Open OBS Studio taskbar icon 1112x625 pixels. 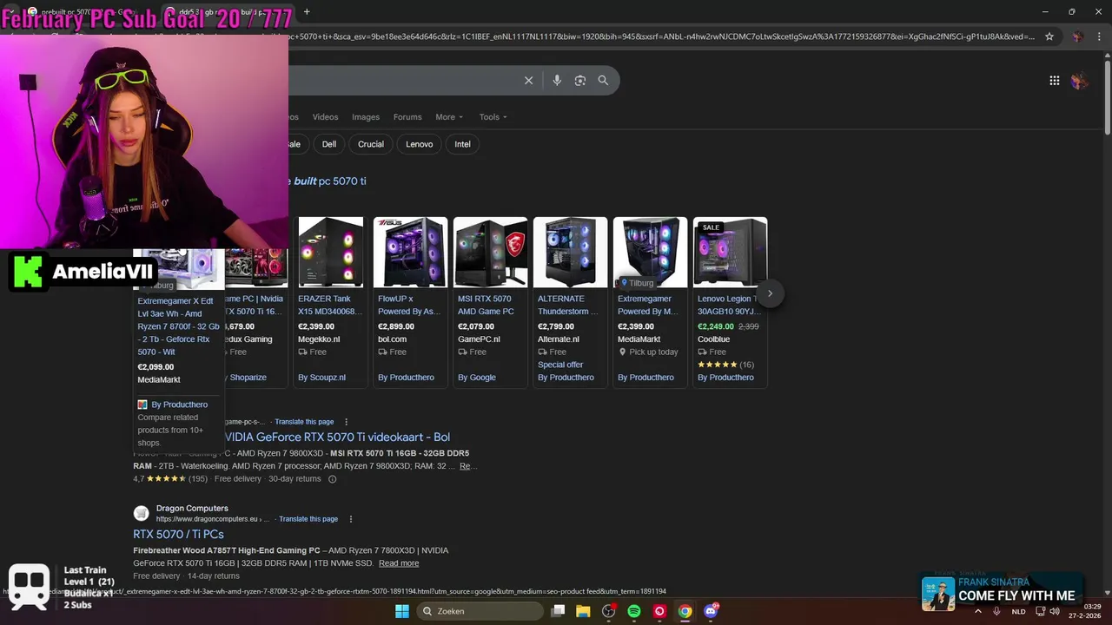(608, 611)
